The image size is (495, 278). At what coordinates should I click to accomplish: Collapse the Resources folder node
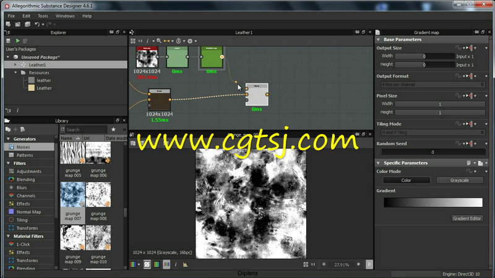[x=15, y=72]
